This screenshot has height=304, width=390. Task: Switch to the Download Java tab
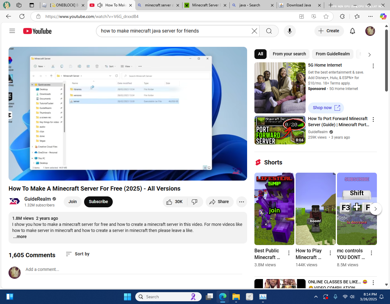300,5
